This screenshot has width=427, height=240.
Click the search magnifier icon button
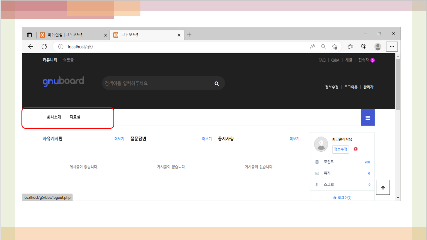pos(217,83)
